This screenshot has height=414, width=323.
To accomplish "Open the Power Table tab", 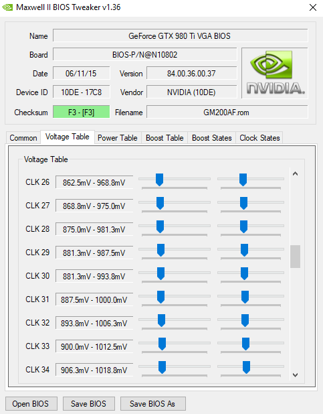I will click(x=118, y=138).
